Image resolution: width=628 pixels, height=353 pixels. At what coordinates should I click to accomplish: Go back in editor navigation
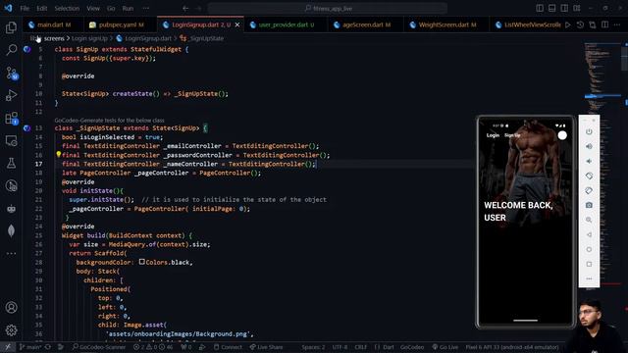[x=185, y=8]
